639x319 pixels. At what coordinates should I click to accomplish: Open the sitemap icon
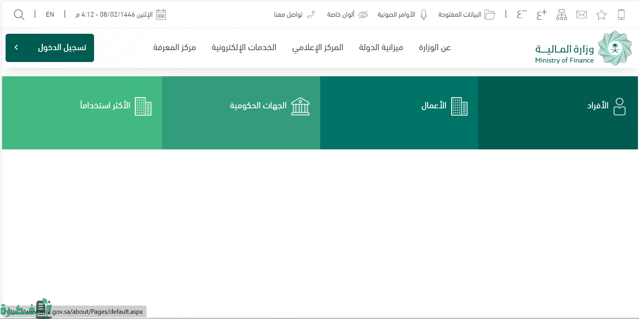click(561, 15)
